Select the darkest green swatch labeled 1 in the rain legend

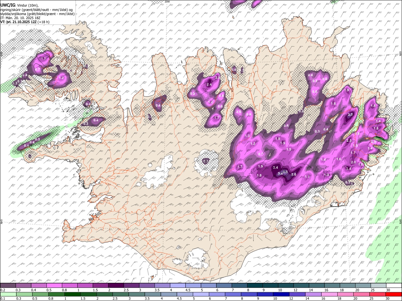coord(72,294)
